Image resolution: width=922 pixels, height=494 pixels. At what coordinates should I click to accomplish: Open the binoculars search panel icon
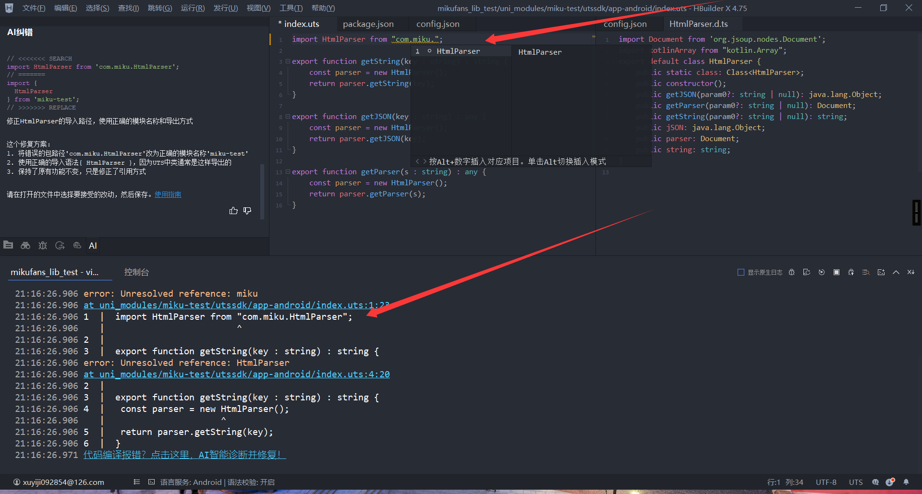(25, 245)
